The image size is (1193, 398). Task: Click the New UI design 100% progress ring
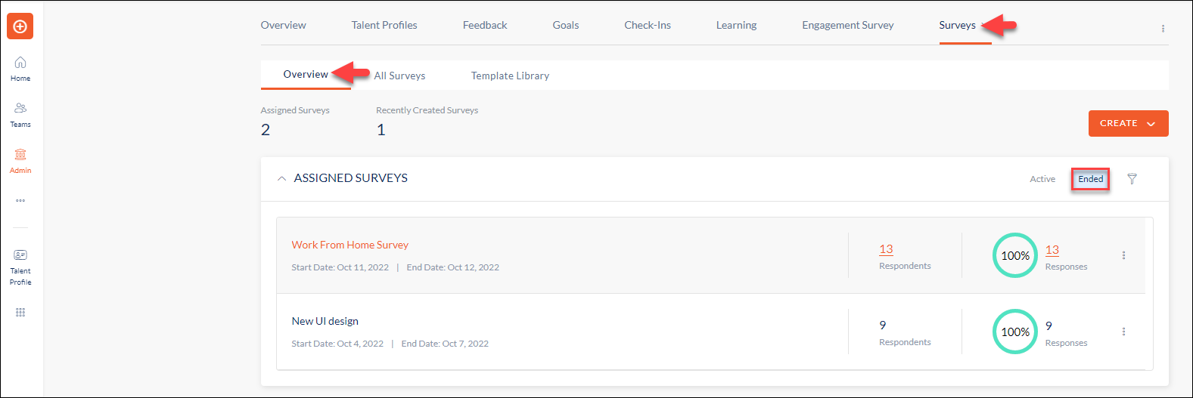pos(1014,332)
